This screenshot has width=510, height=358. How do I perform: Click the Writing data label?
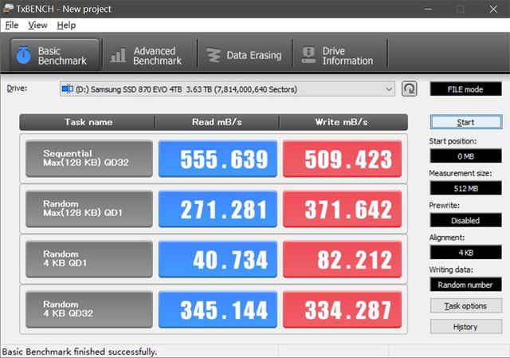tap(451, 269)
